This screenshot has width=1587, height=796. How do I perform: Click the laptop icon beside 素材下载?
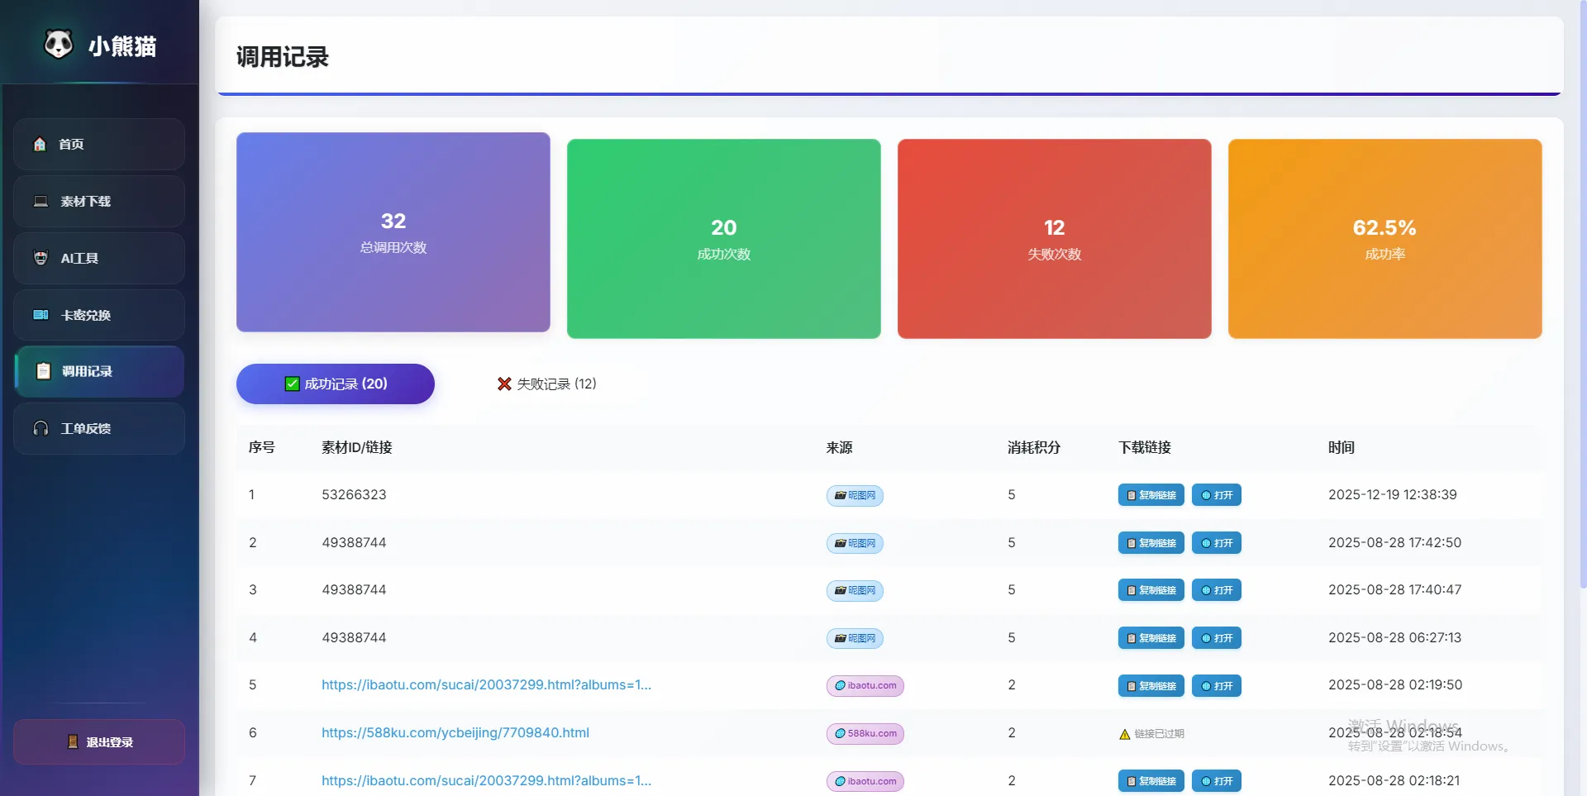point(41,202)
